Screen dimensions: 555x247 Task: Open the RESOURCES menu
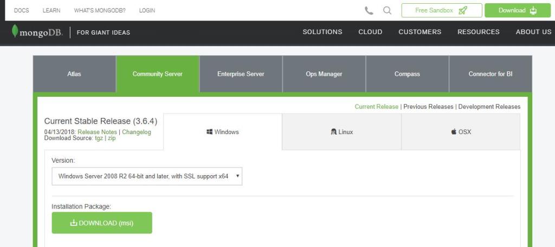[479, 32]
